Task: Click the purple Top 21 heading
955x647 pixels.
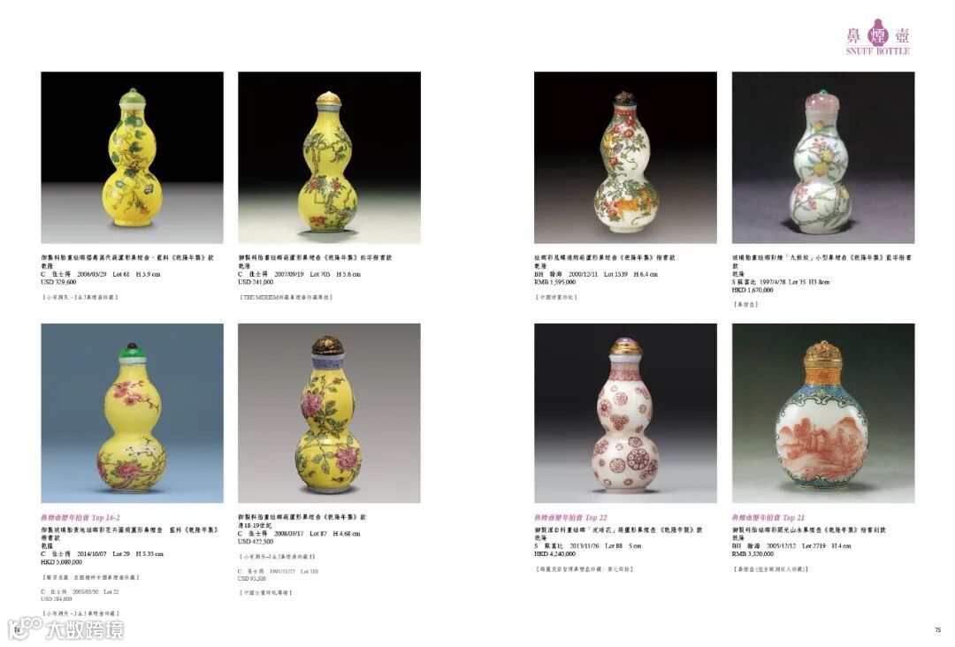Action: coord(768,518)
